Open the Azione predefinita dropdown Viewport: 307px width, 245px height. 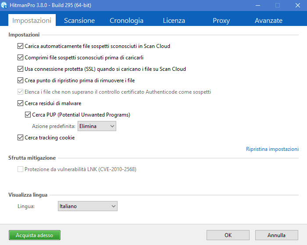(96, 126)
